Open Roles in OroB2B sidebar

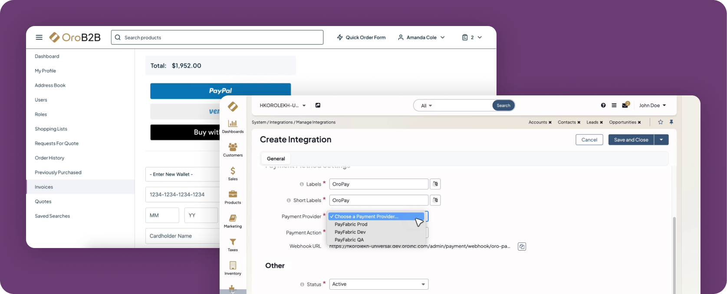click(x=41, y=114)
